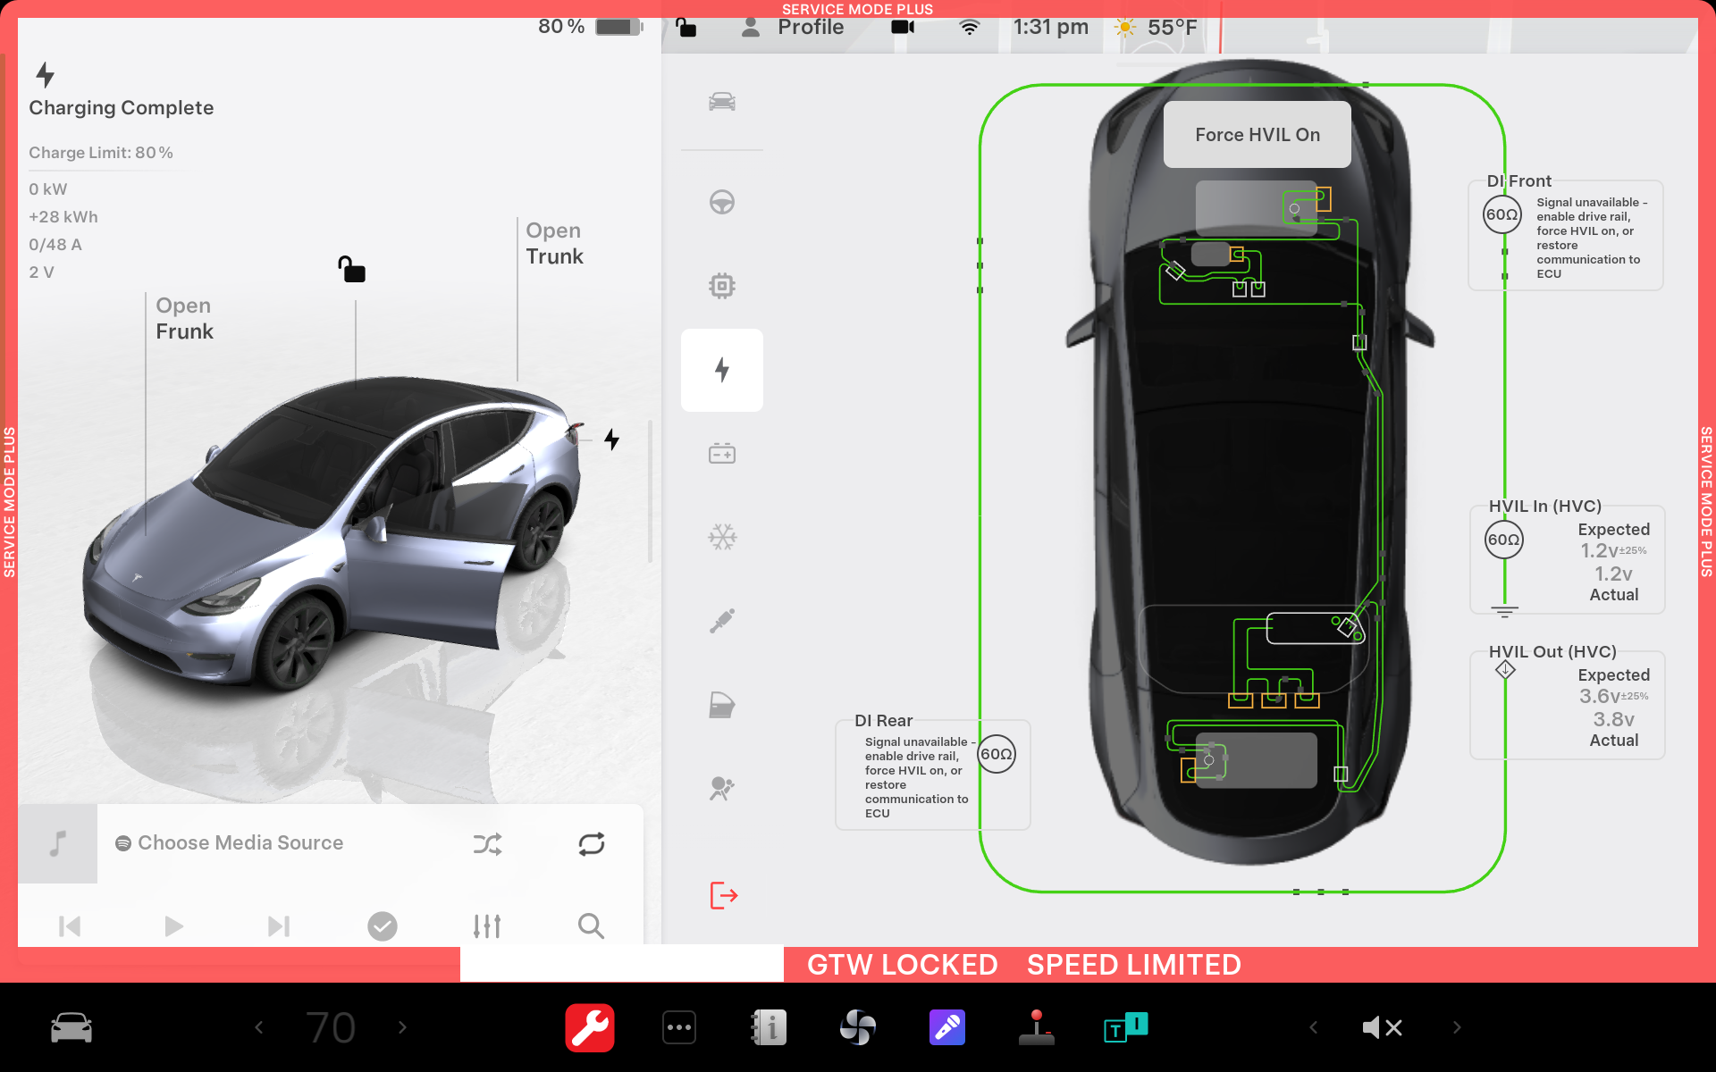
Task: Open the low voltage battery section
Action: (x=721, y=454)
